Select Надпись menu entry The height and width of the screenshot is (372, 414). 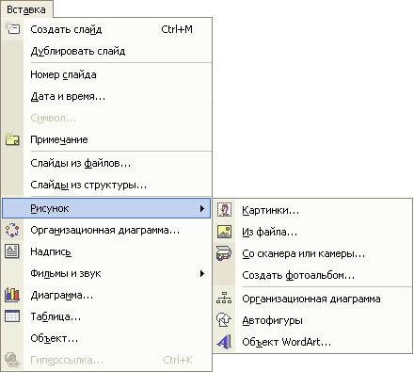[x=106, y=251]
